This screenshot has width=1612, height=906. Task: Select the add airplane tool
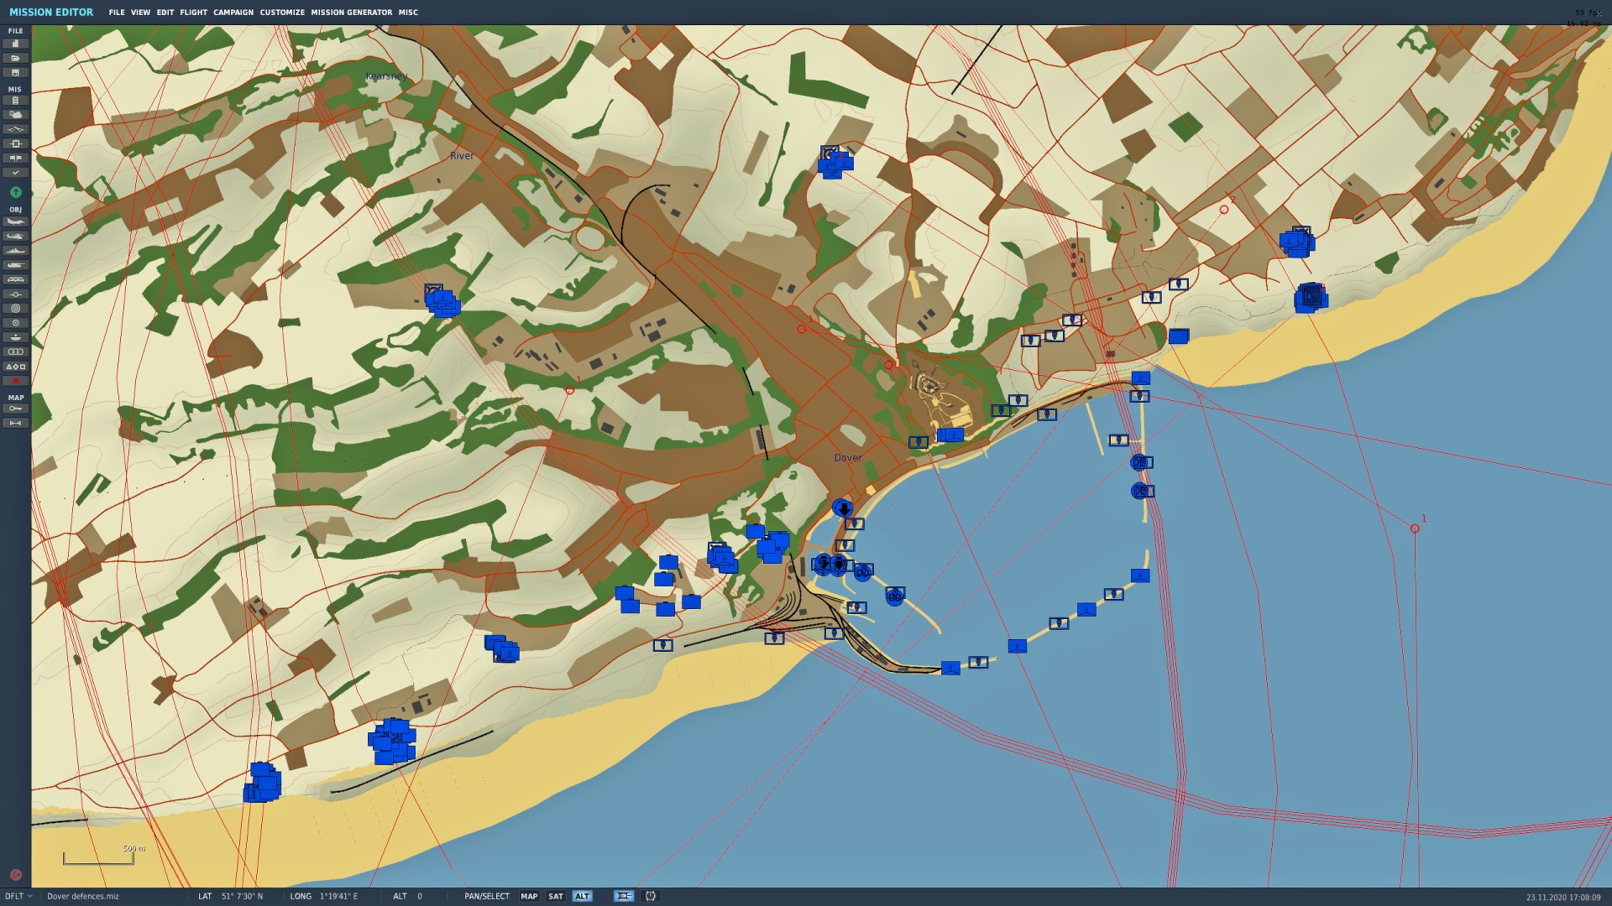tap(15, 221)
